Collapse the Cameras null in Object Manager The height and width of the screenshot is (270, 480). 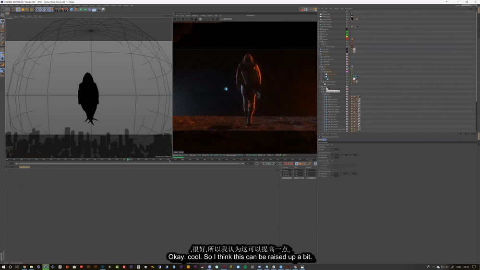pyautogui.click(x=319, y=39)
